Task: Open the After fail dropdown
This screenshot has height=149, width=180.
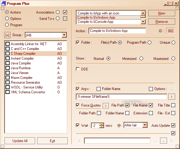Action: [145, 125]
